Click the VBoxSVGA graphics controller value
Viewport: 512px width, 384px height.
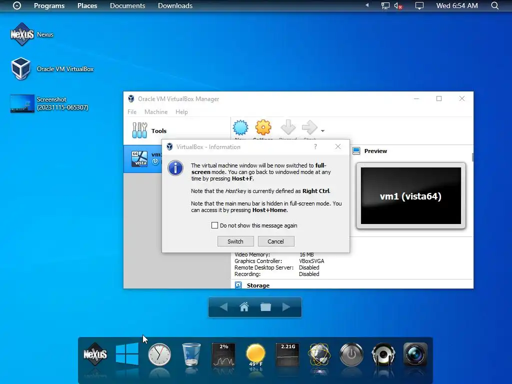311,261
